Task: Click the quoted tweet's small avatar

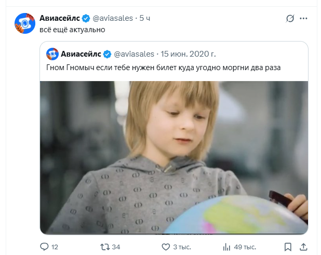Action: 52,54
